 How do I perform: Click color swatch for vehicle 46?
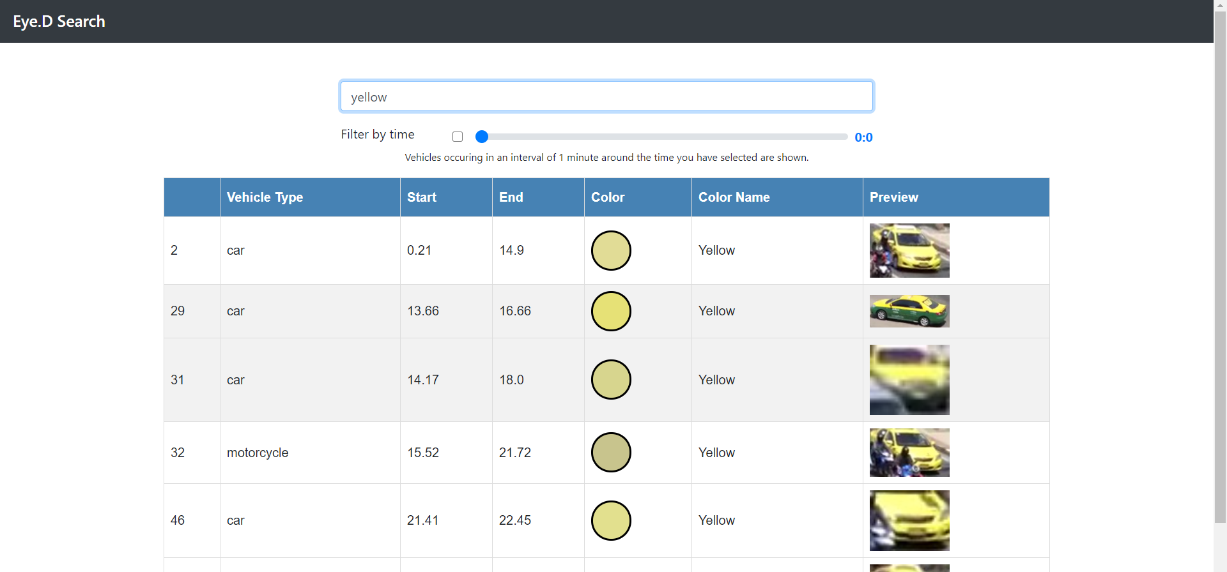tap(611, 520)
